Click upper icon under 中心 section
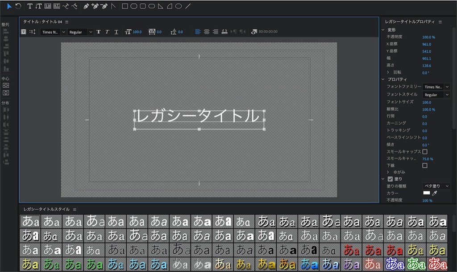This screenshot has height=272, width=457. pos(5,85)
